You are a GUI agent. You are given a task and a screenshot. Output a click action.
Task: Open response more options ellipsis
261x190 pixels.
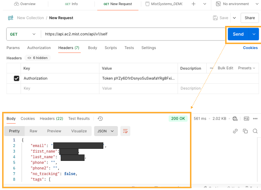(x=255, y=119)
